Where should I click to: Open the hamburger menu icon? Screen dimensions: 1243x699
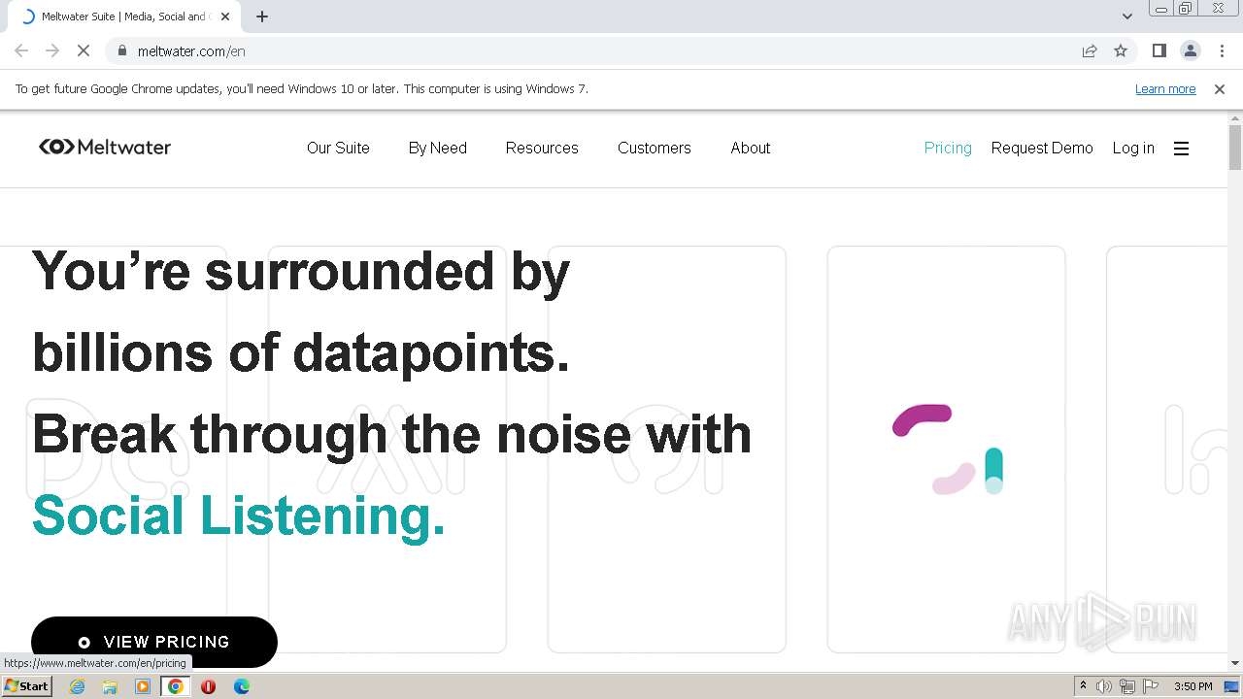click(x=1181, y=149)
